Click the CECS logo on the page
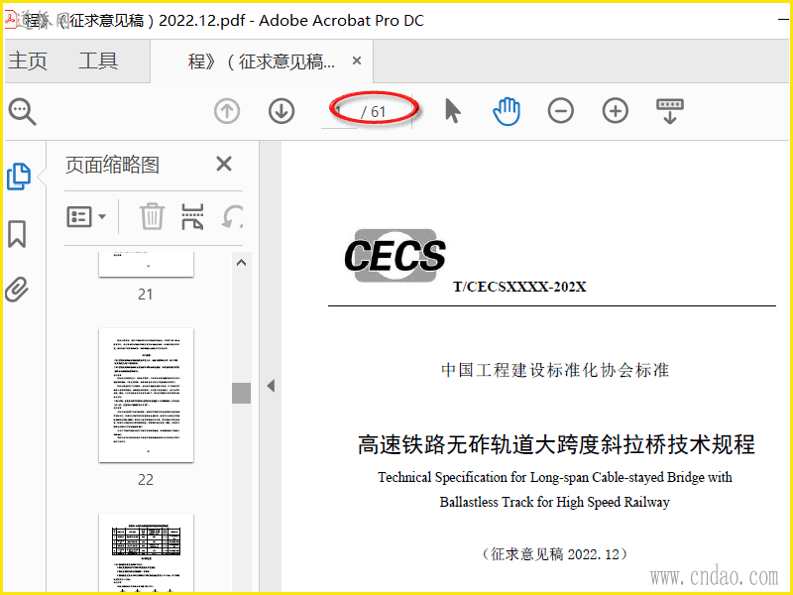Image resolution: width=793 pixels, height=595 pixels. coord(395,256)
